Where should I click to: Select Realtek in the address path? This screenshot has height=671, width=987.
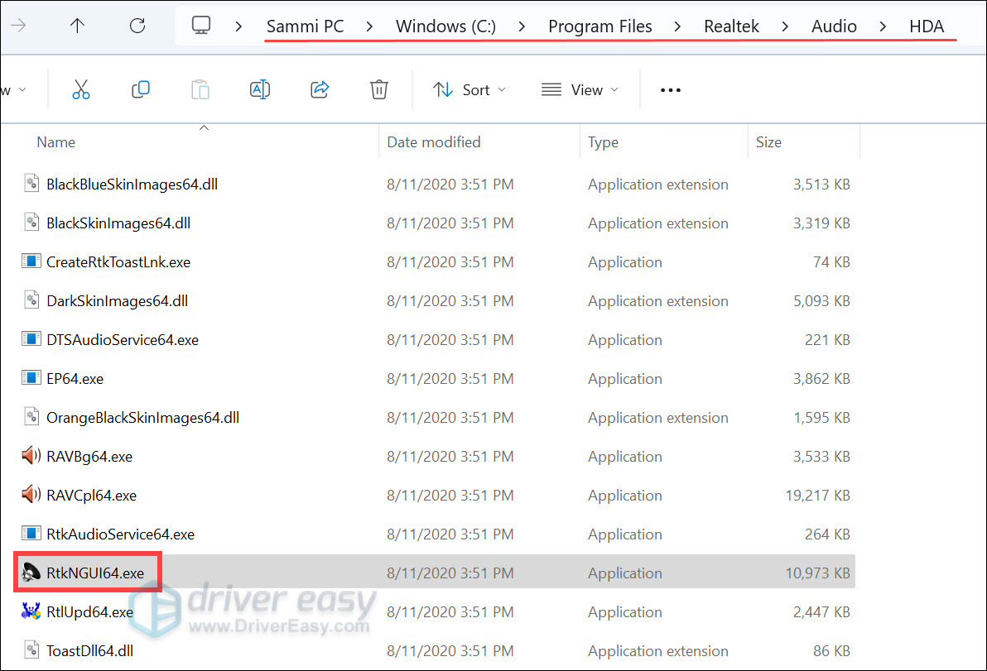(731, 26)
